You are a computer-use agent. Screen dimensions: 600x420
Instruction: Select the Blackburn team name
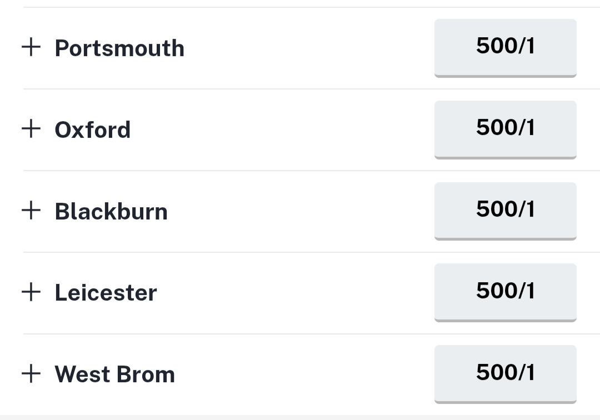tap(111, 212)
